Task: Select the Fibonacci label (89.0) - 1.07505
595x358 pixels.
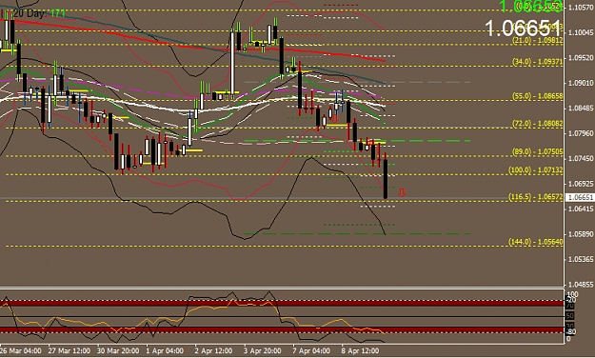Action: tap(537, 151)
